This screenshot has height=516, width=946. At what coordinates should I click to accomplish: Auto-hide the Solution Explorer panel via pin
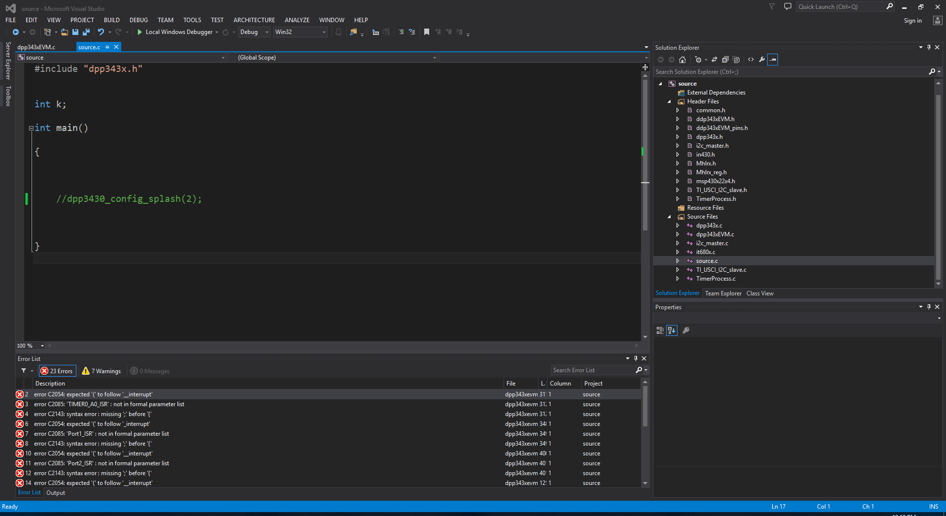(929, 47)
